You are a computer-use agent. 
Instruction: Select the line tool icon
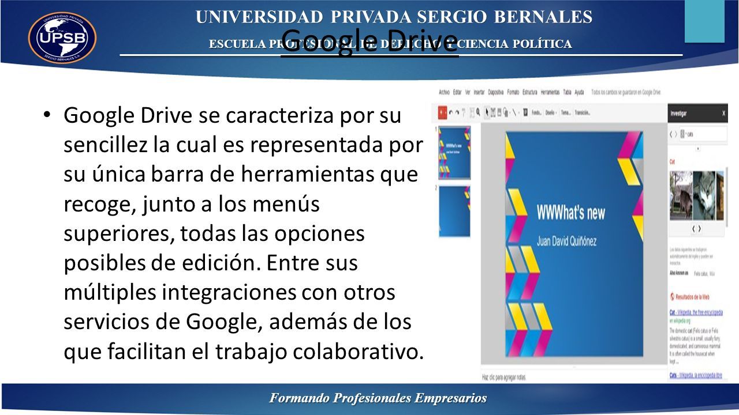515,112
